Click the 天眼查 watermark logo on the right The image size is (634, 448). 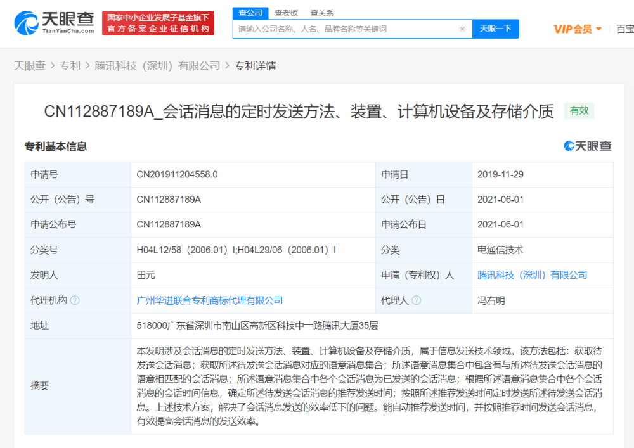tap(588, 146)
